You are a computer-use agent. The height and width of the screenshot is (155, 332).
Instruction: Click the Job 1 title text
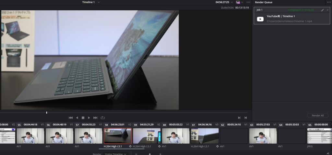point(259,10)
